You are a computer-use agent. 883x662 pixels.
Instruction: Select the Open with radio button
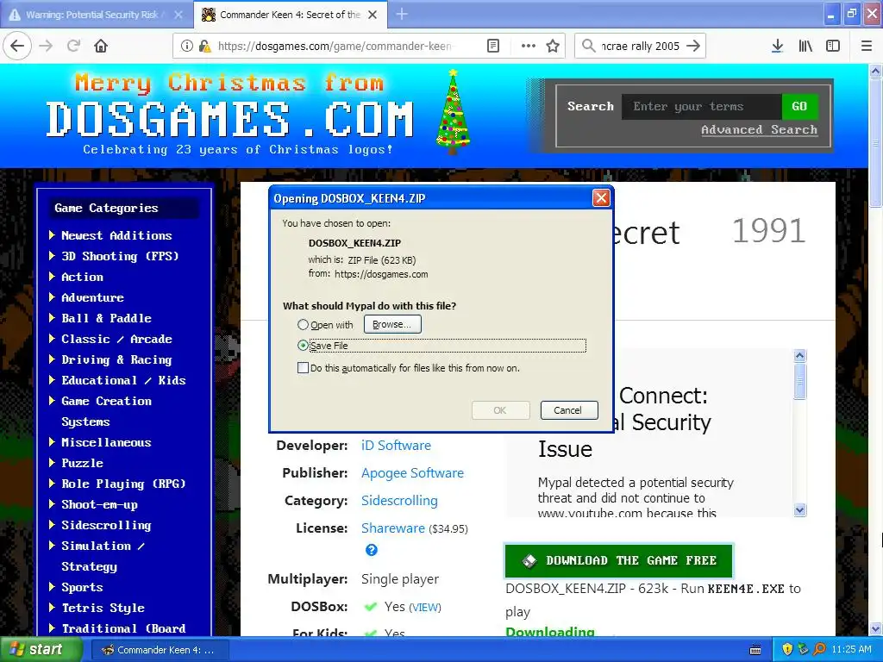click(x=303, y=325)
